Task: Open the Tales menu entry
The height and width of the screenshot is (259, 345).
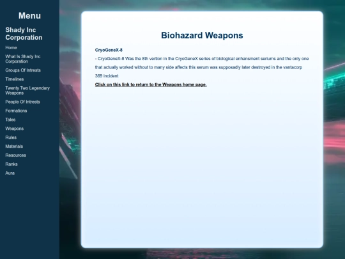Action: [x=10, y=120]
